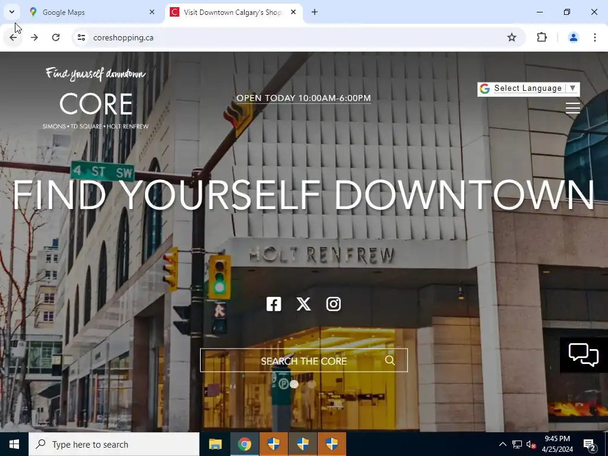Expand the tab search chevron

[12, 12]
